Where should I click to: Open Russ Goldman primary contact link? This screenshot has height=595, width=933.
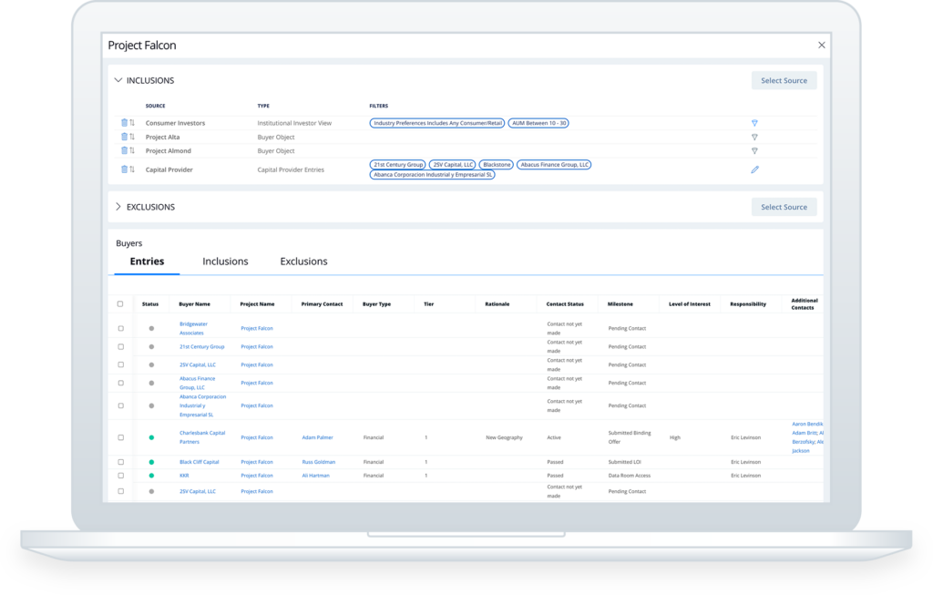(318, 462)
